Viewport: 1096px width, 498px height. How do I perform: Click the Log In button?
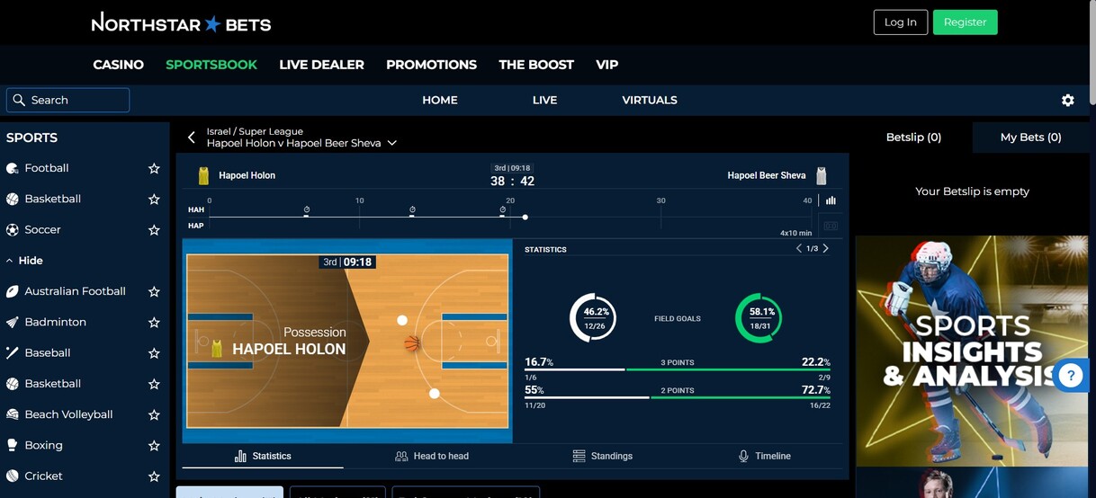tap(901, 22)
